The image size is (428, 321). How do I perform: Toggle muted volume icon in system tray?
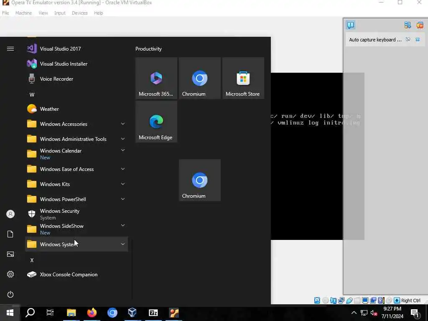[x=374, y=313]
